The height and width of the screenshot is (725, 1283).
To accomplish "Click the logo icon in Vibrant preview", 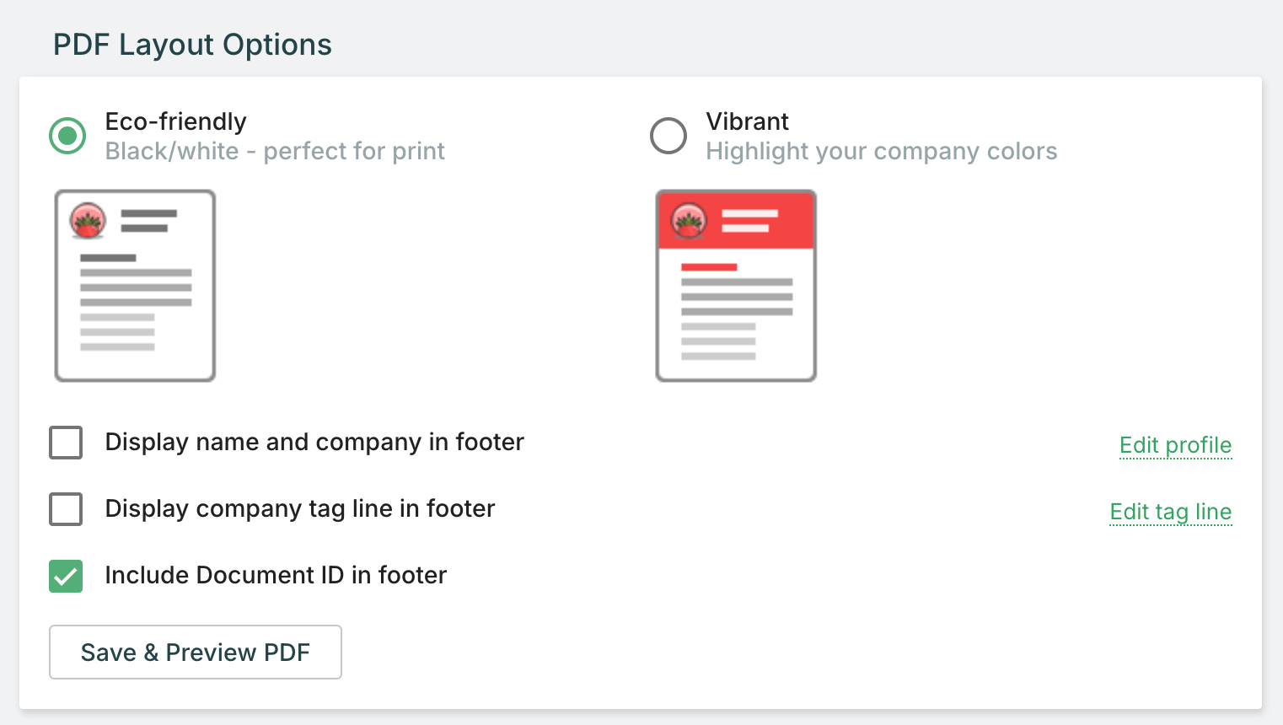I will click(689, 221).
